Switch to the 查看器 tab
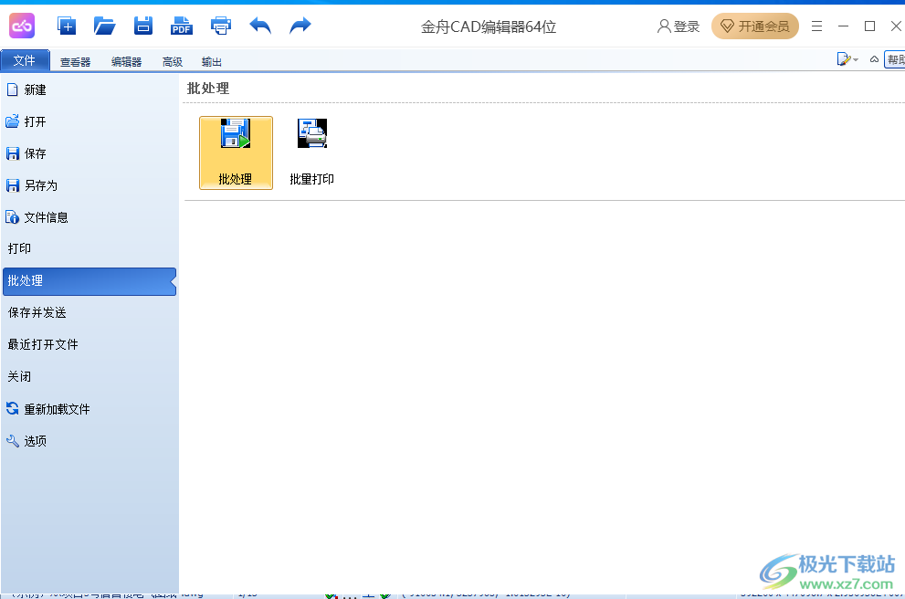Image resolution: width=905 pixels, height=599 pixels. tap(76, 62)
